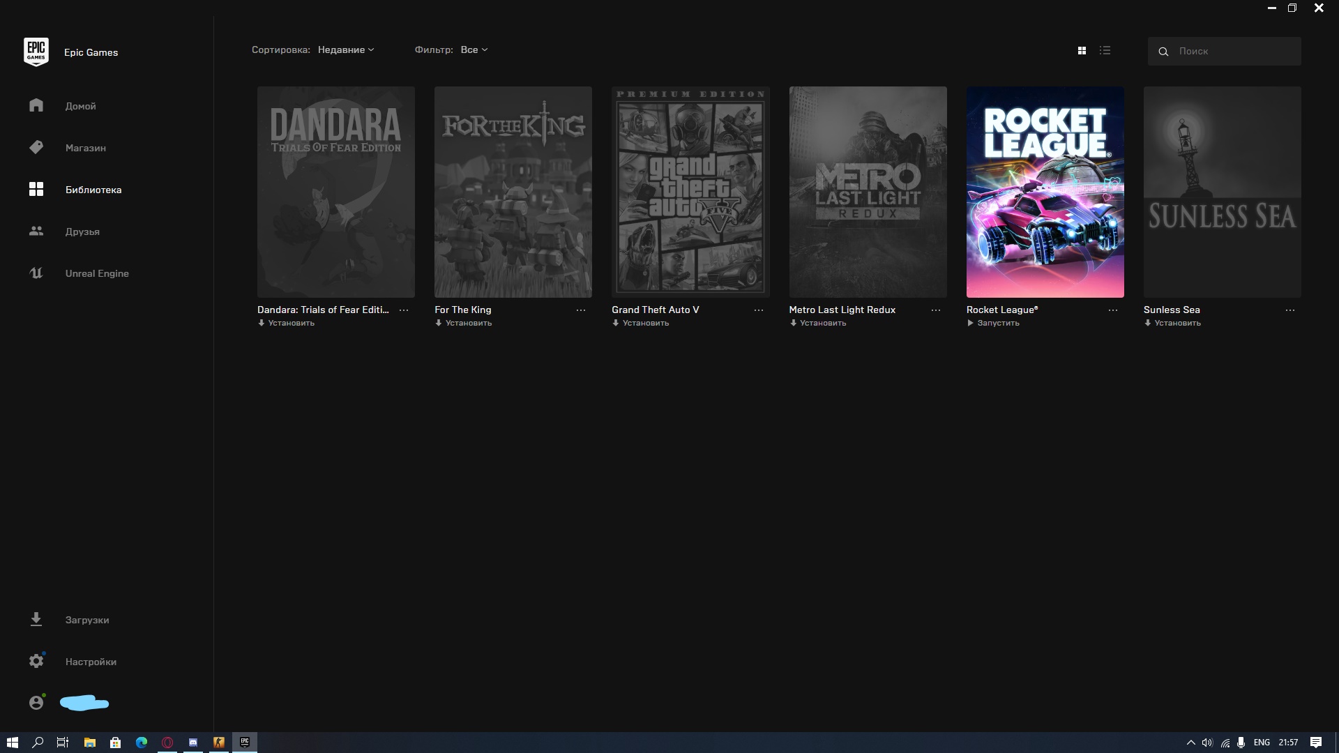The height and width of the screenshot is (753, 1339).
Task: Open options menu for Sunless Sea
Action: tap(1290, 310)
